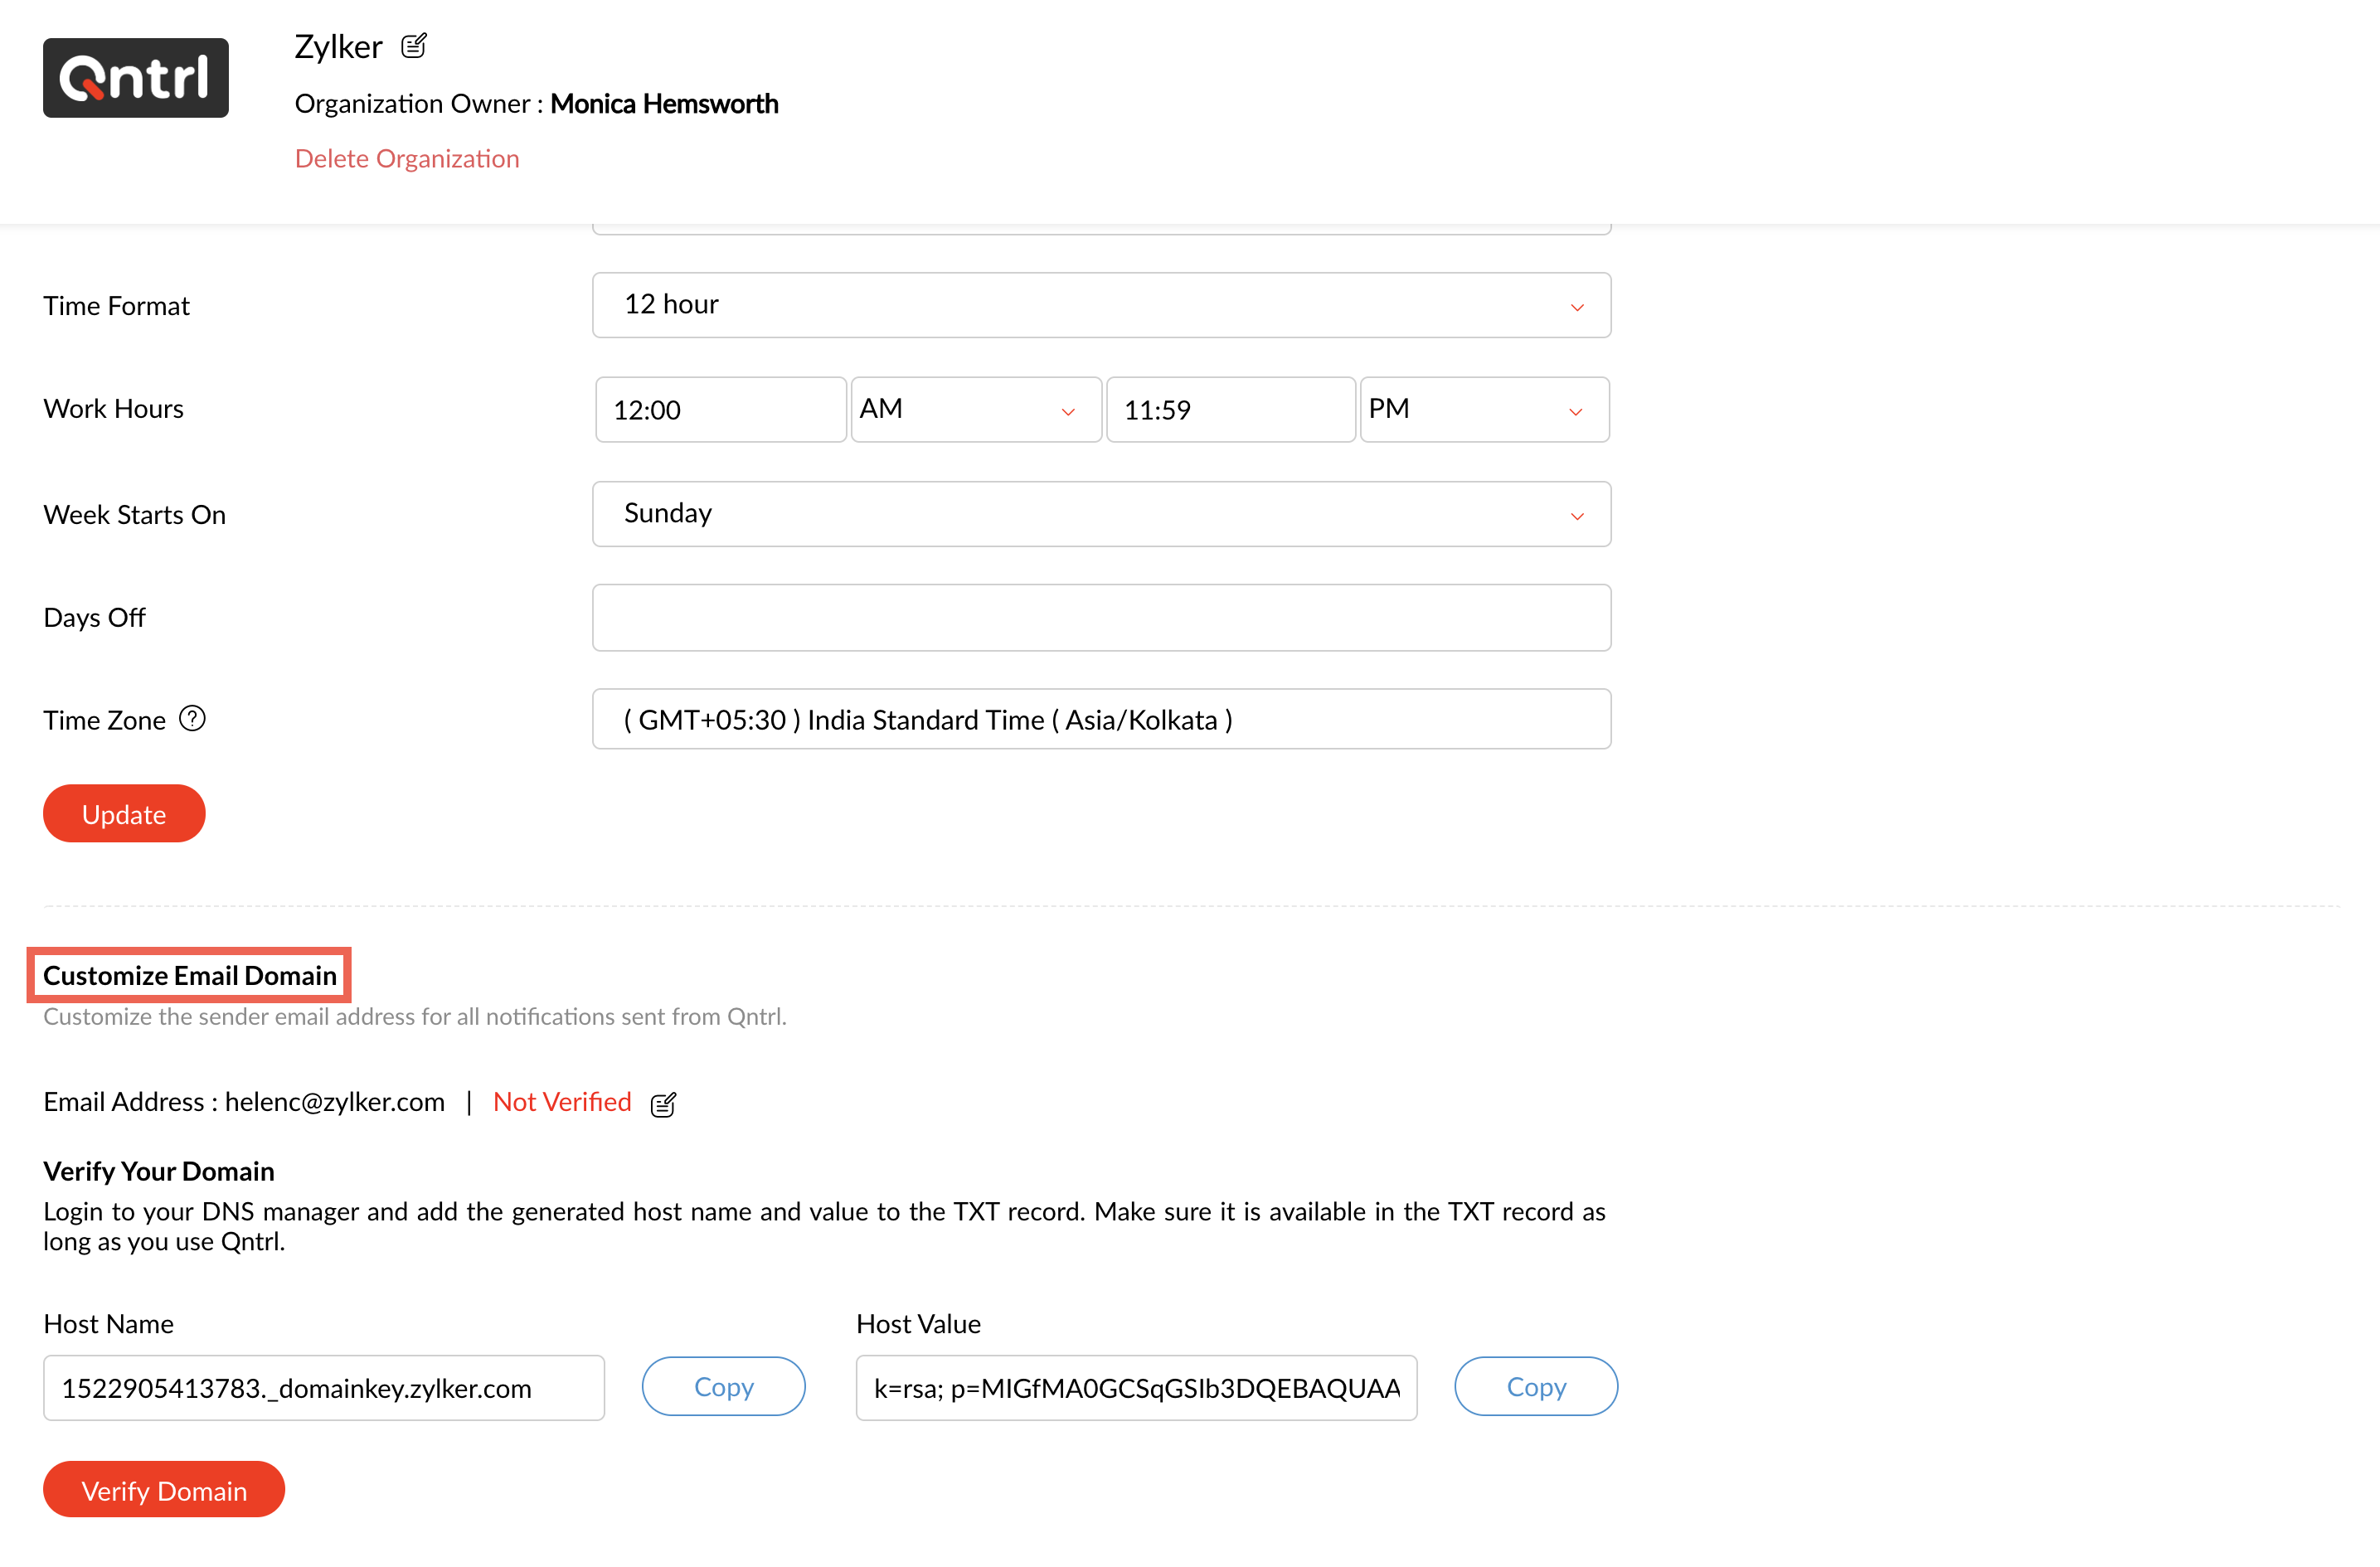This screenshot has width=2380, height=1567.
Task: Click the Time Zone help question icon
Action: click(192, 719)
